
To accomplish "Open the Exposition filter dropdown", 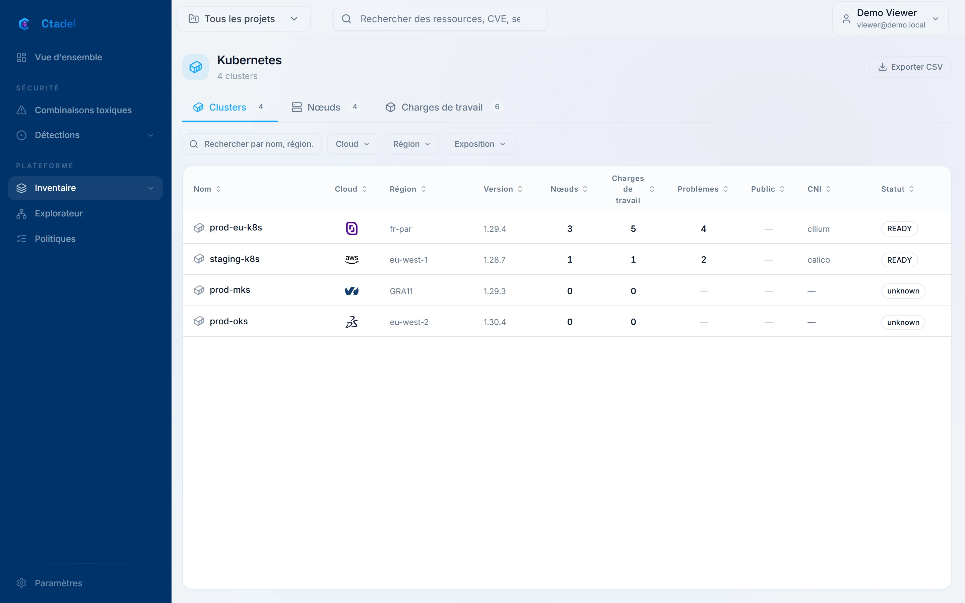I will pos(480,144).
